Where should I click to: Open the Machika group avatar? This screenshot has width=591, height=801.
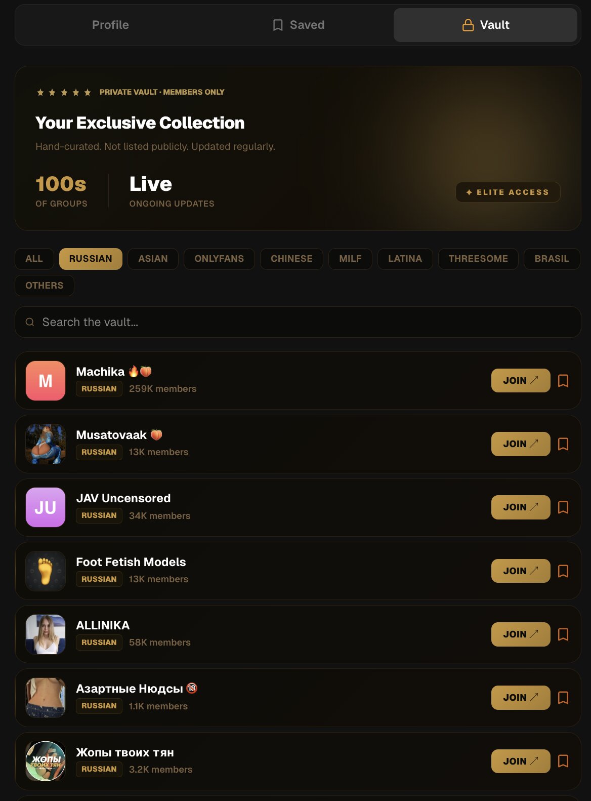point(46,381)
